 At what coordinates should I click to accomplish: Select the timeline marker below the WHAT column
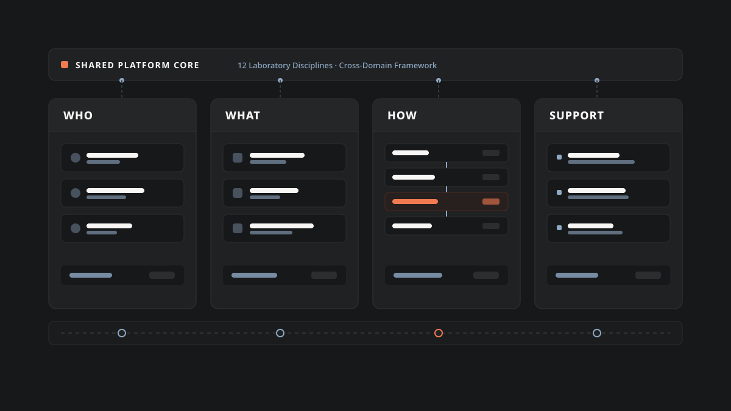point(280,333)
